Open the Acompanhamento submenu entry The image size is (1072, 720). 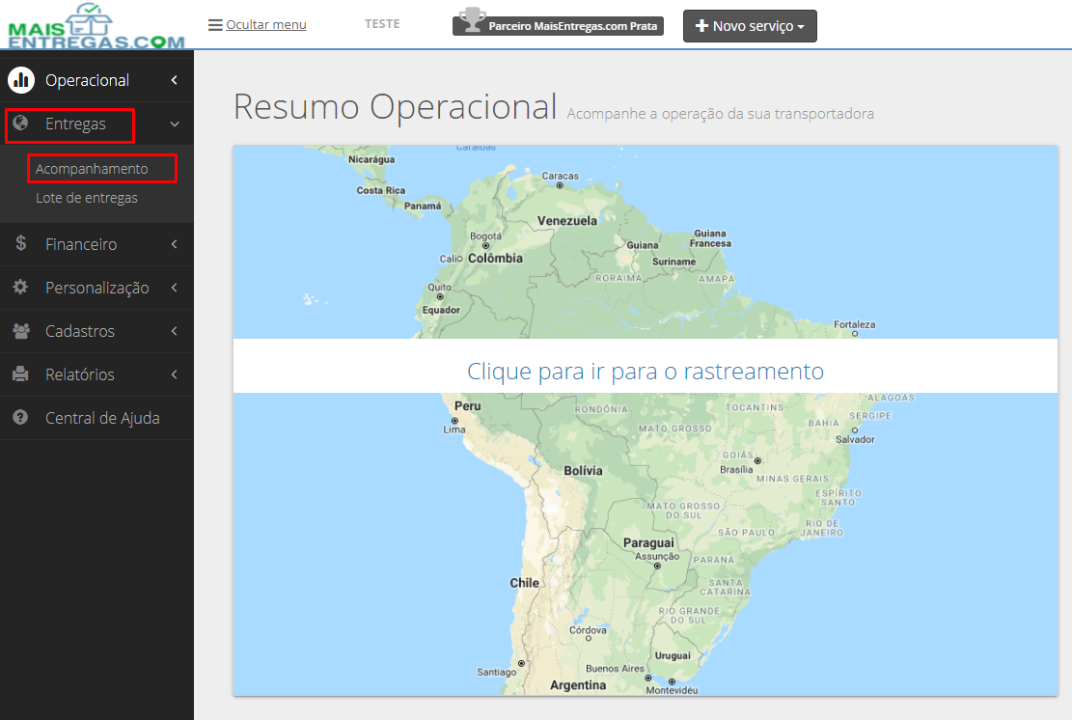(x=92, y=169)
